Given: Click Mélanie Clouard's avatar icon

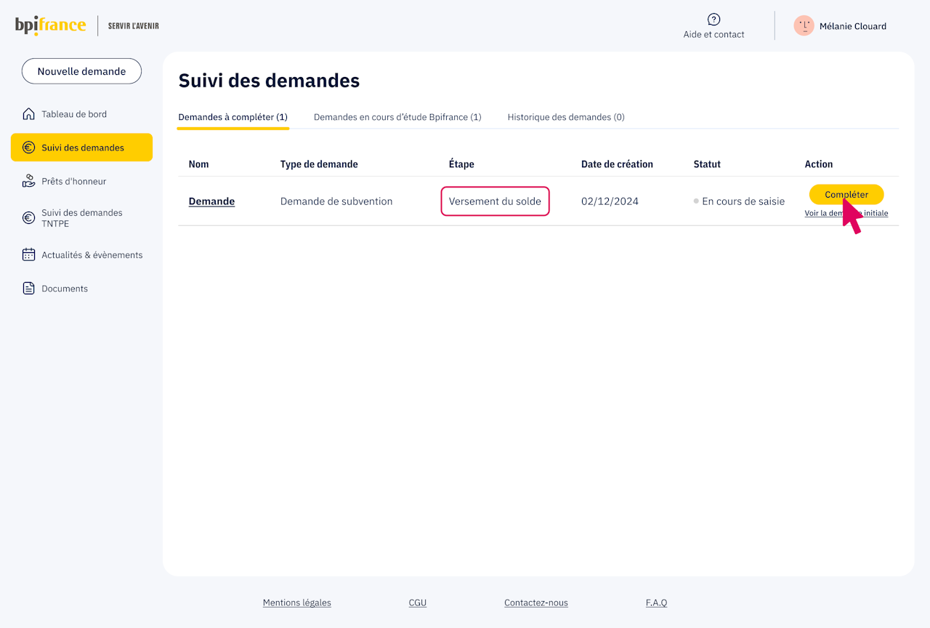Looking at the screenshot, I should click(804, 26).
